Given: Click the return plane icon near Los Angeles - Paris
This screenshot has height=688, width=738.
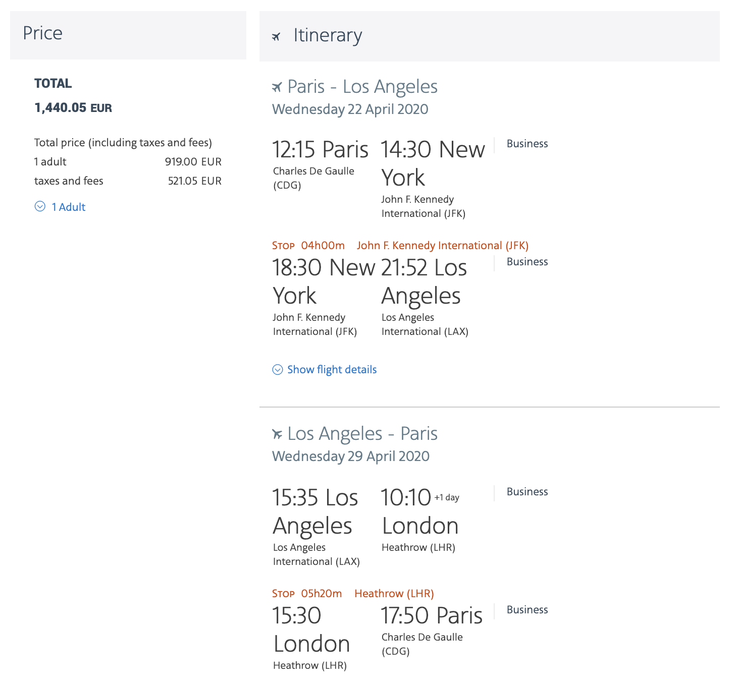Looking at the screenshot, I should coord(277,434).
